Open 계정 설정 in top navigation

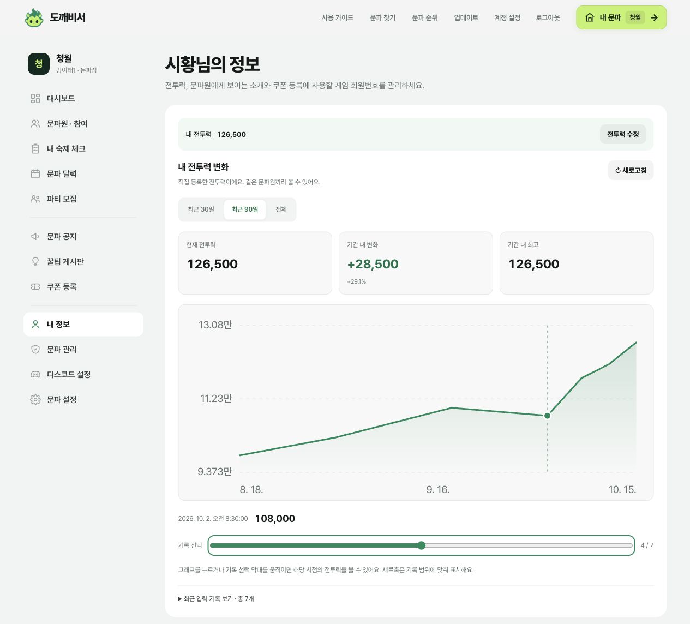[x=507, y=17]
